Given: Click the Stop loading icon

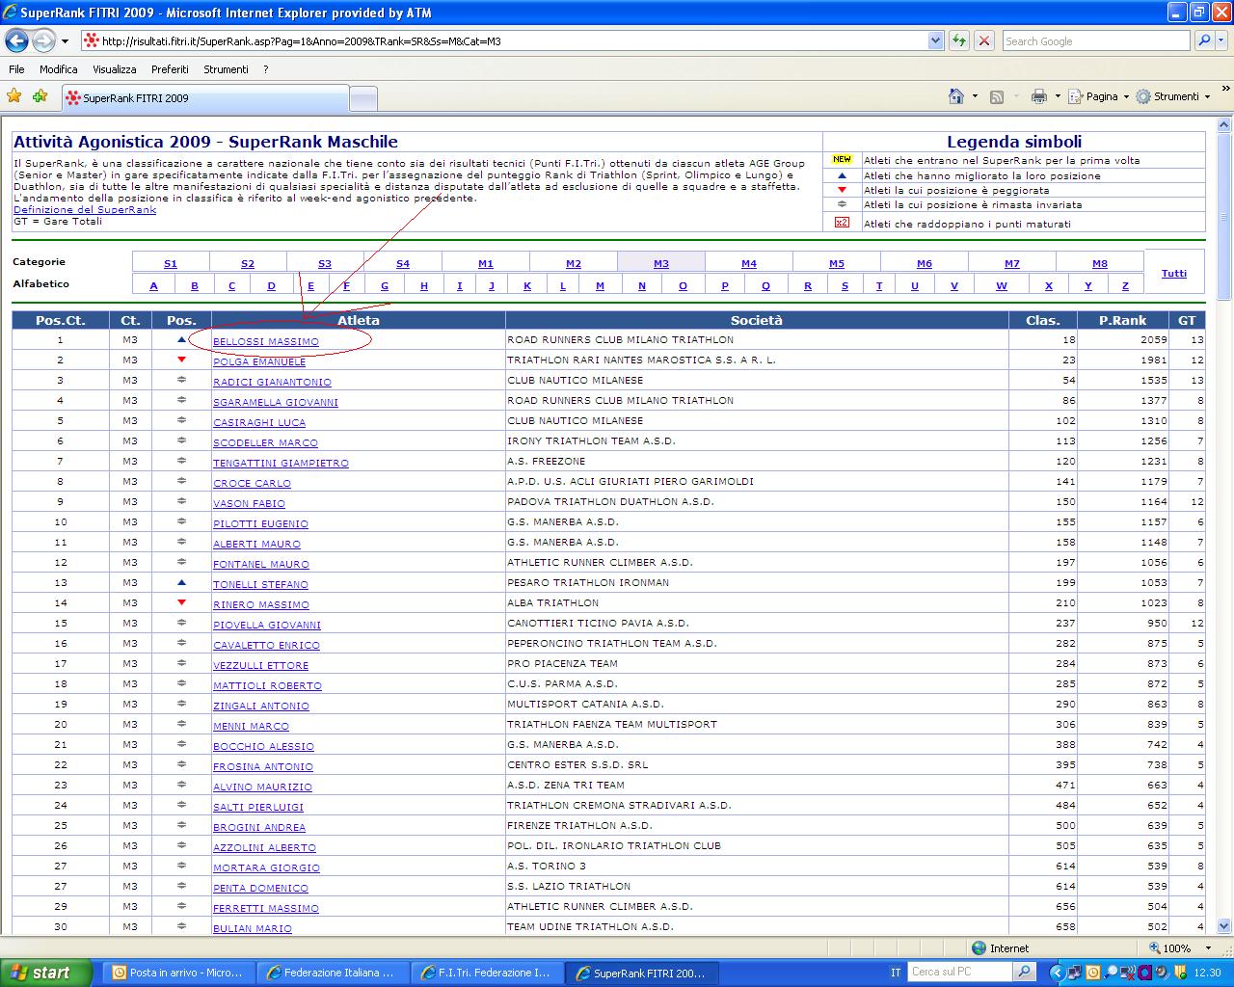Looking at the screenshot, I should 984,40.
